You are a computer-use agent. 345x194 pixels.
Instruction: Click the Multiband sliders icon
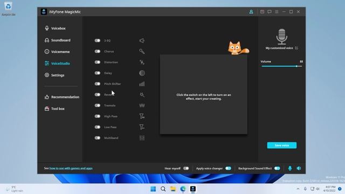pos(142,138)
